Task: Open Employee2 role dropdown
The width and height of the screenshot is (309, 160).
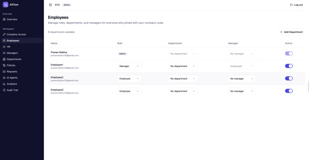Action: pyautogui.click(x=129, y=79)
